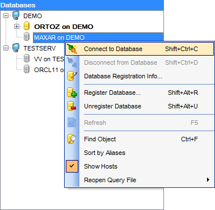Select Unregister Database from menu
215x210 pixels.
pyautogui.click(x=140, y=106)
